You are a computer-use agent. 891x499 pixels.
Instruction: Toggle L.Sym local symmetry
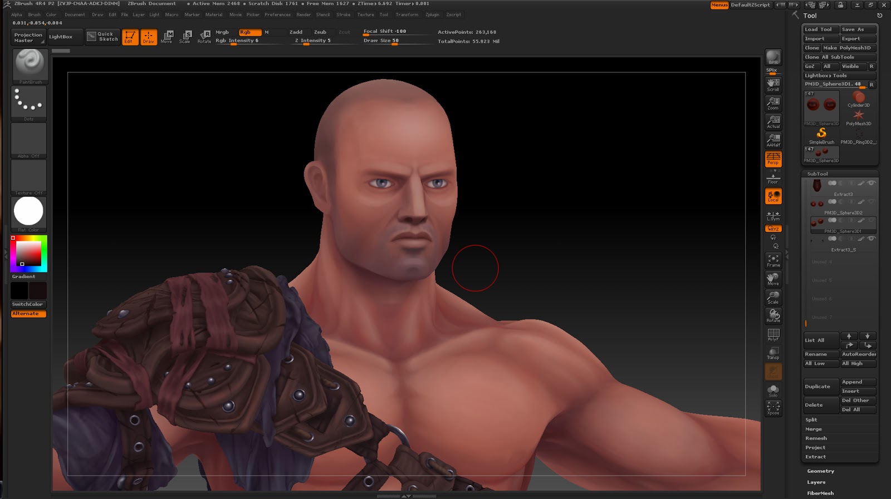(x=773, y=215)
